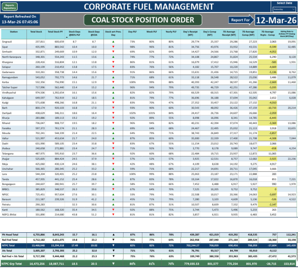Click the 12-Mar-26 report date box
Viewport: 298px width, 268px height.
click(276, 20)
